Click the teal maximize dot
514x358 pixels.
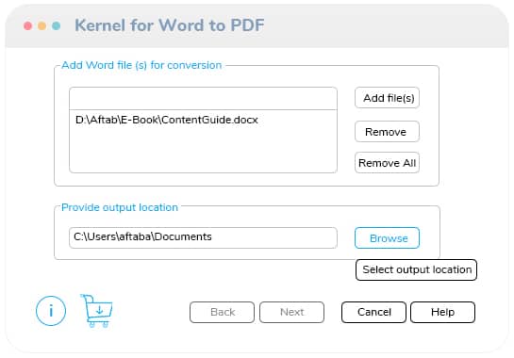56,25
